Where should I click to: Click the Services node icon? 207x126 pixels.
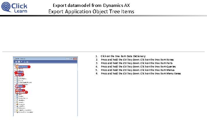click(17, 96)
